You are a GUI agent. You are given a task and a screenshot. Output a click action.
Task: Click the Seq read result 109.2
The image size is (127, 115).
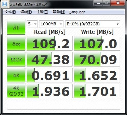point(50,43)
